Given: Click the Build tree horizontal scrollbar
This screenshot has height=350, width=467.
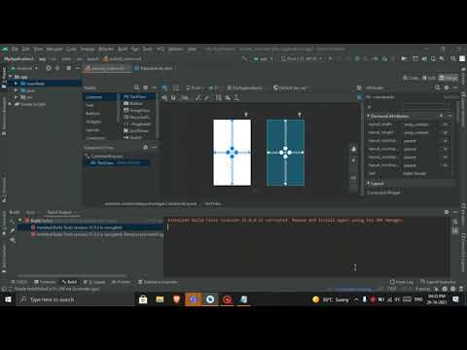Looking at the screenshot, I should tap(72, 275).
